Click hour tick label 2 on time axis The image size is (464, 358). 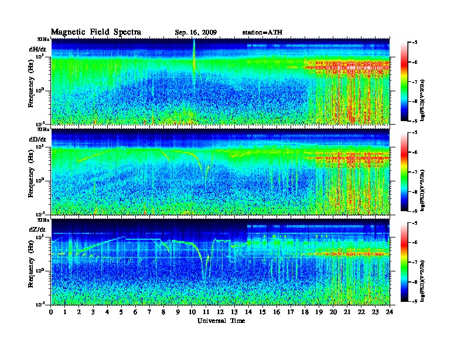tap(79, 312)
